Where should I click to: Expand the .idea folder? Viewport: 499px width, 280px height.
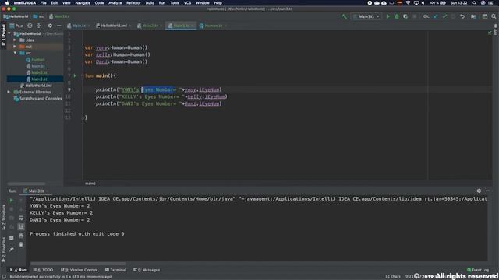pos(15,40)
